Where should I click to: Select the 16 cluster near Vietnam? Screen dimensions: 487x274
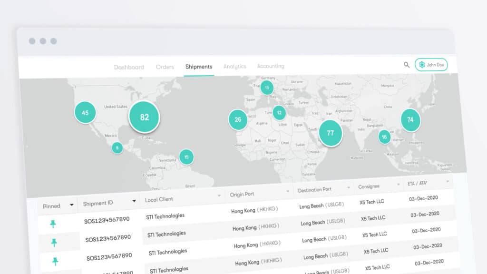pyautogui.click(x=384, y=137)
